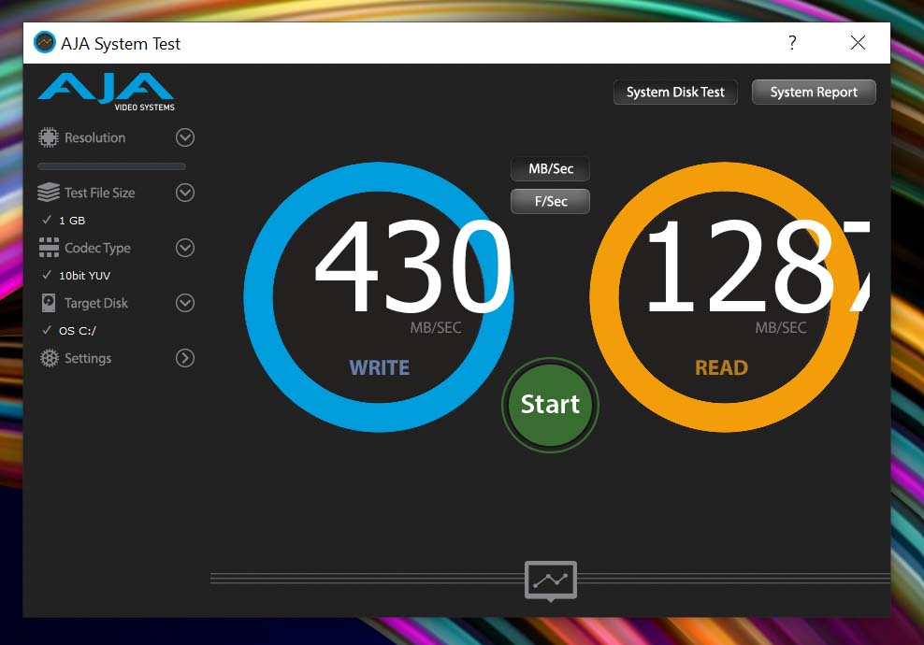Click the Codec Type film strip icon
924x645 pixels.
click(x=49, y=248)
